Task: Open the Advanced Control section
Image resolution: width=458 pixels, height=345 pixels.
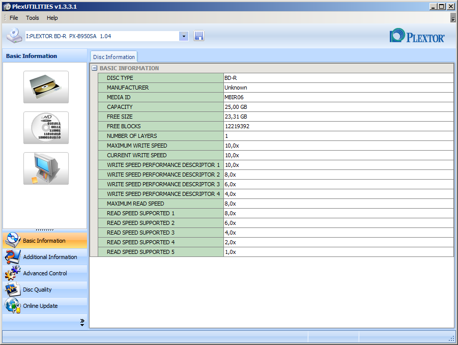Action: (45, 273)
